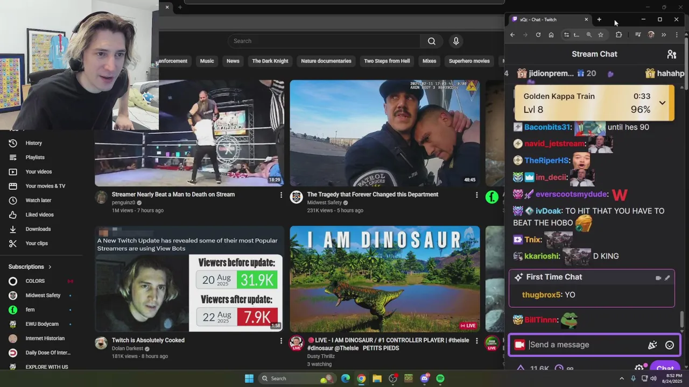Image resolution: width=689 pixels, height=387 pixels.
Task: Open the COLORS subscription channel
Action: point(35,281)
